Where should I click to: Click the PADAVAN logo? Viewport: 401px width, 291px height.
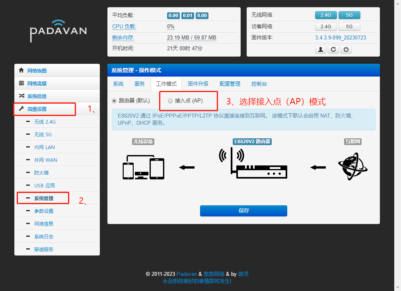58,31
